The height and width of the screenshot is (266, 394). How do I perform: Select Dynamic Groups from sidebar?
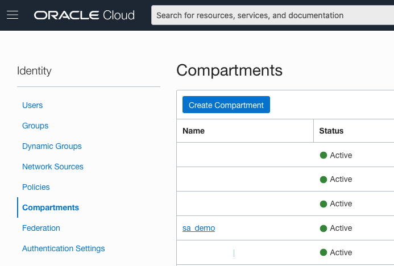(x=52, y=146)
